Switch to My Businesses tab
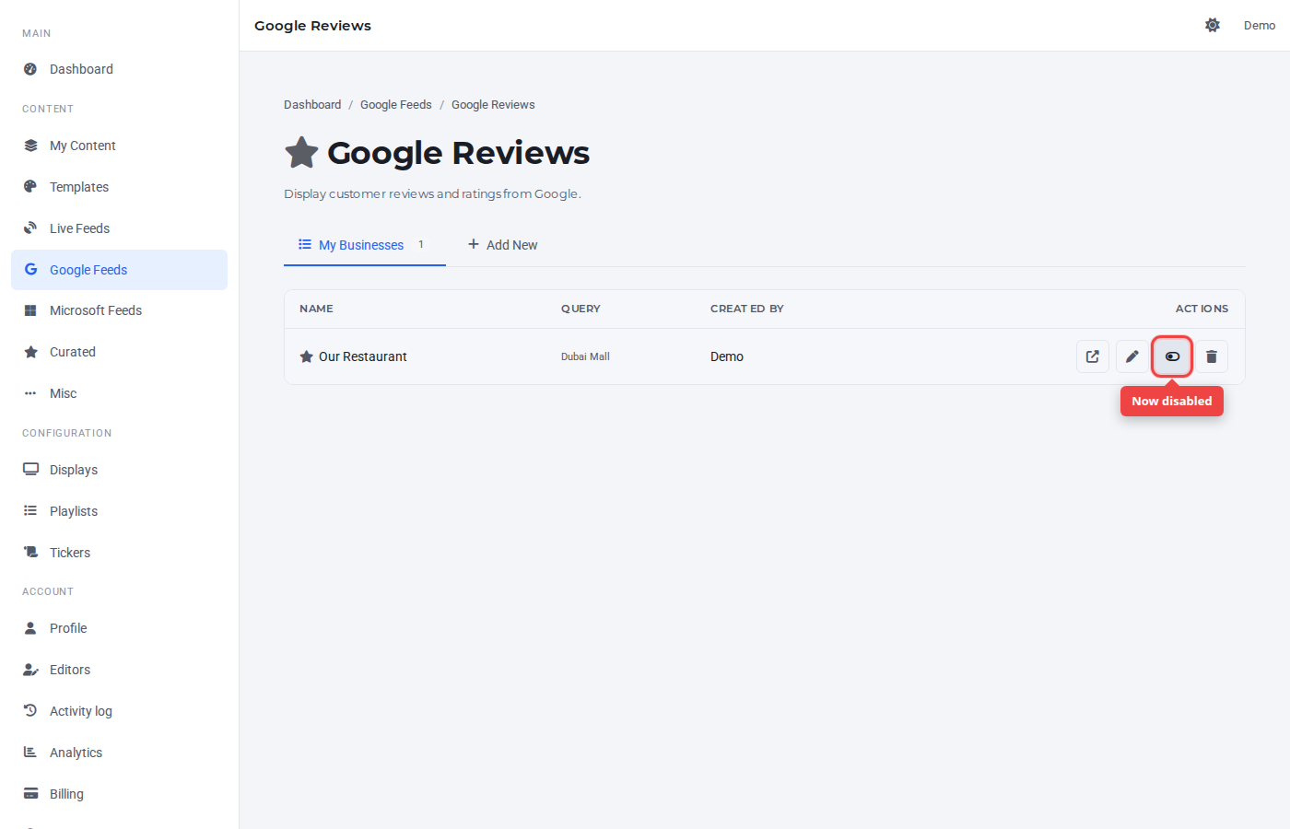 365,245
